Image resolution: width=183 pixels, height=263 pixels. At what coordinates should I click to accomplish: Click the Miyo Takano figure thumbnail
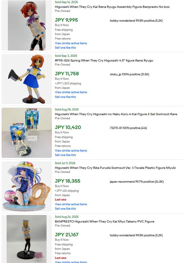click(x=27, y=239)
